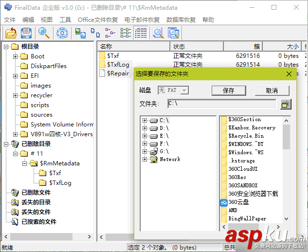
Task: Expand D:\ drive in save dialog
Action: (145, 128)
